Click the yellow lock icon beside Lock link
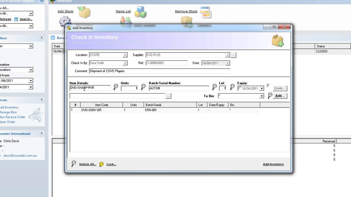 (x=101, y=164)
